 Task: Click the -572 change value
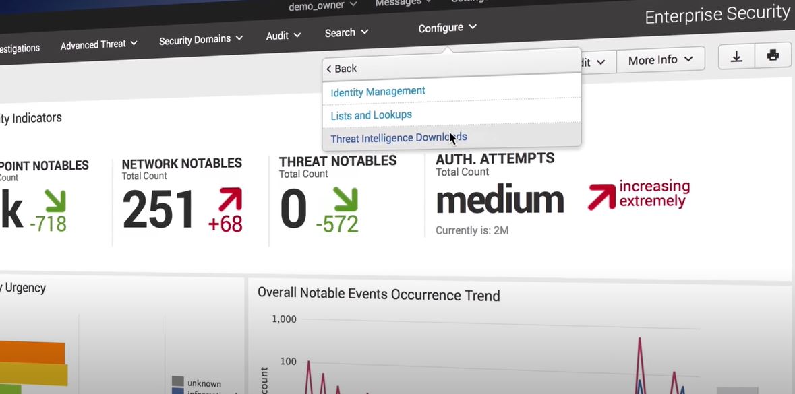tap(336, 224)
